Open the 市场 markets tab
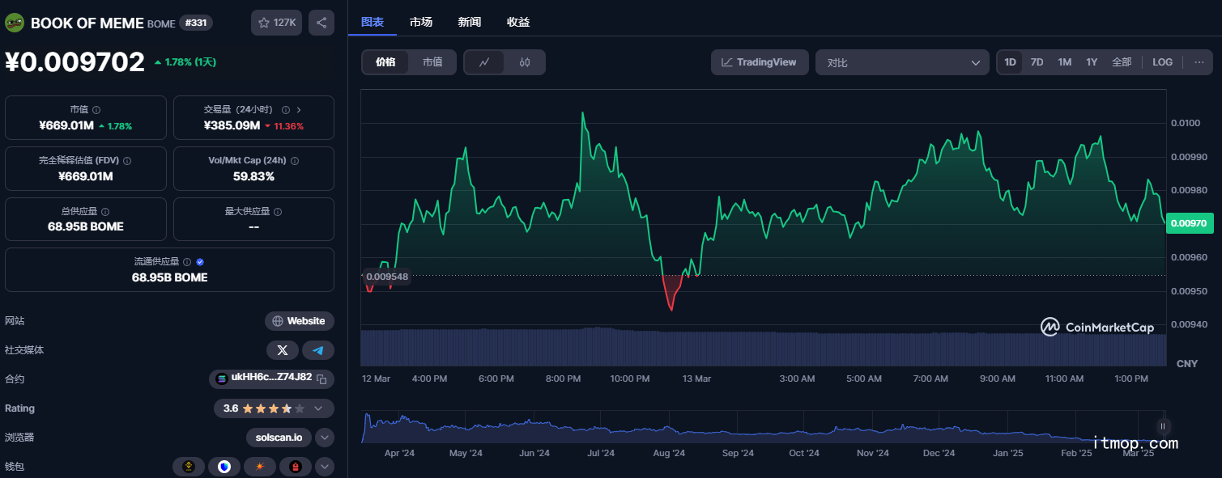 [x=421, y=22]
